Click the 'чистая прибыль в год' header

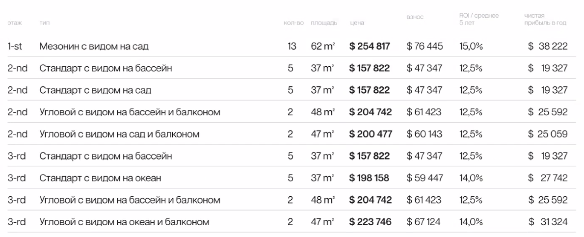coord(545,20)
